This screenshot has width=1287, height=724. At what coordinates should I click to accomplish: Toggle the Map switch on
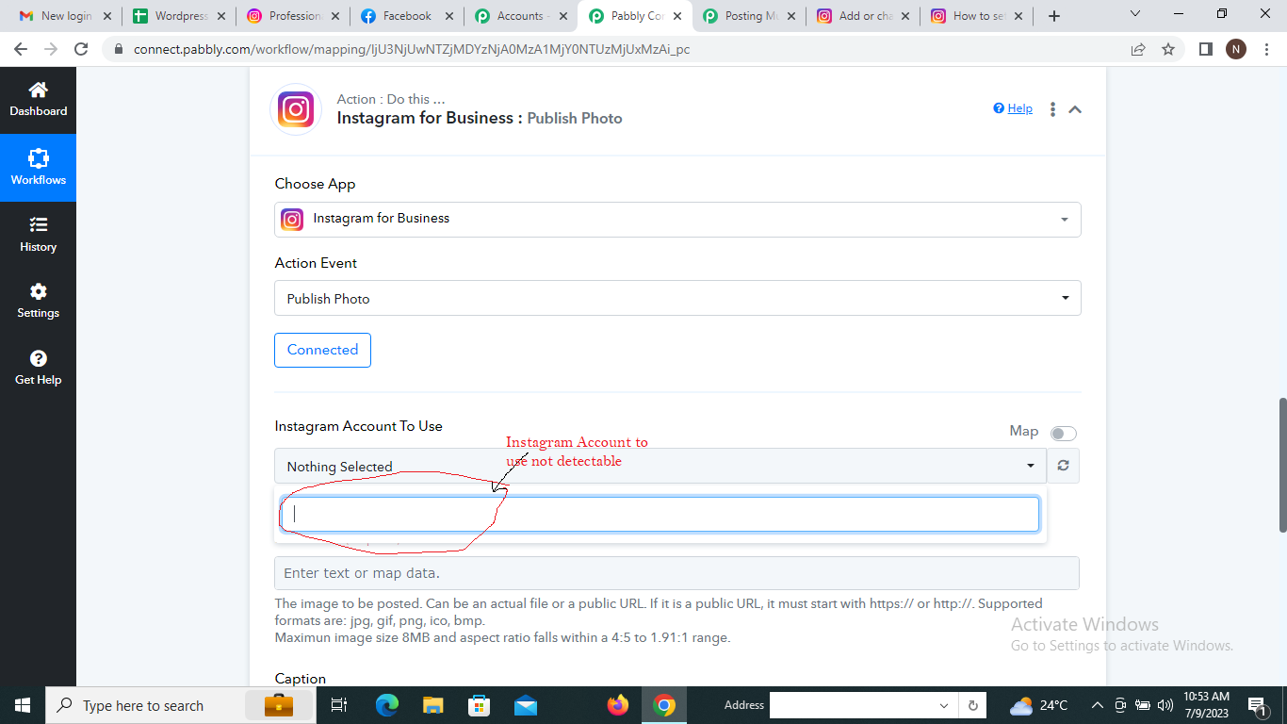[1064, 434]
